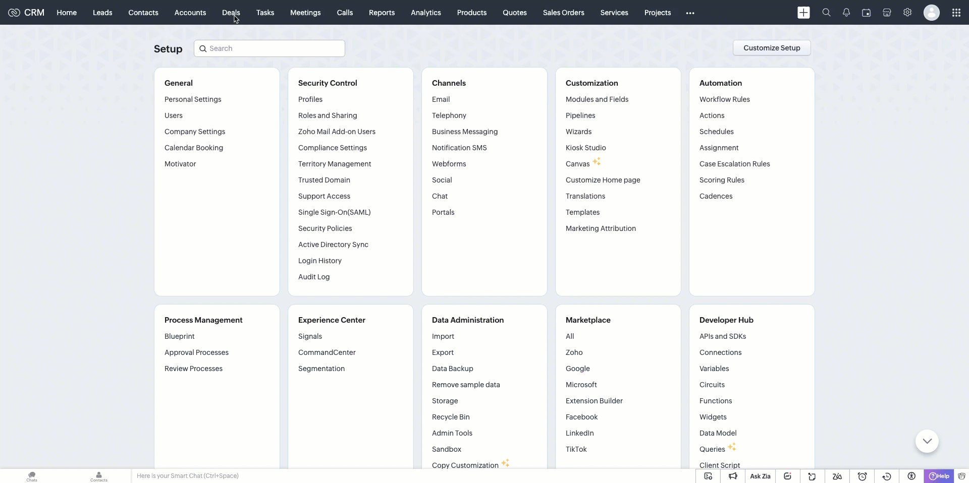Click the stacked windows icon beside Help
This screenshot has height=483, width=969.
pos(962,476)
